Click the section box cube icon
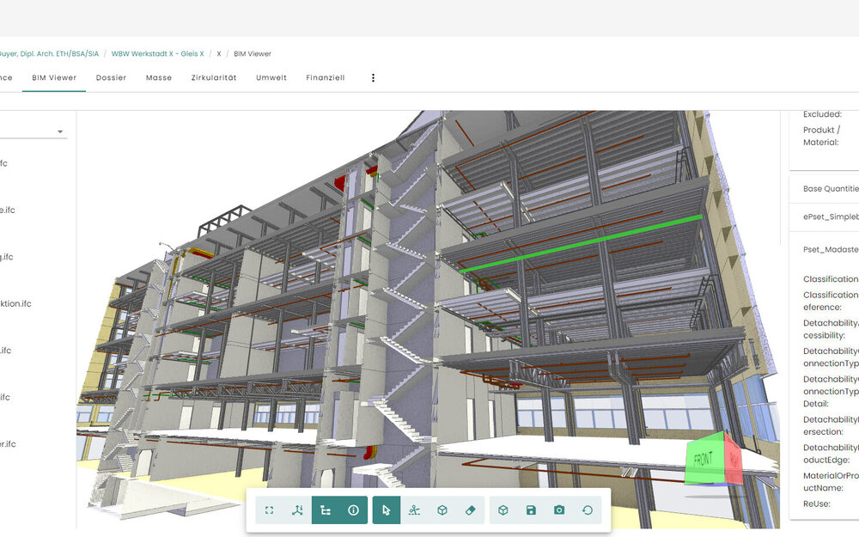The width and height of the screenshot is (859, 537). click(x=442, y=510)
